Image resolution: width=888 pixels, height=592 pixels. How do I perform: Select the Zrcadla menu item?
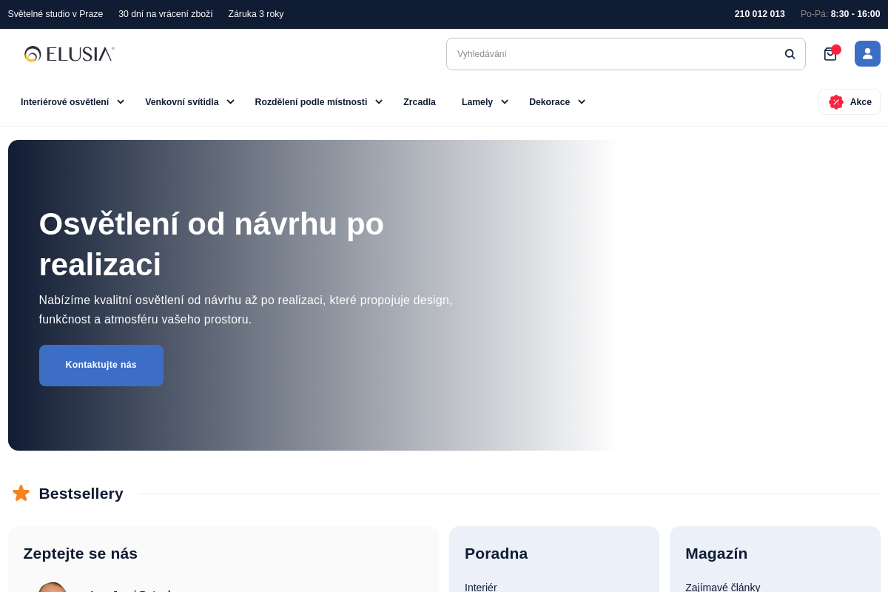tap(420, 102)
